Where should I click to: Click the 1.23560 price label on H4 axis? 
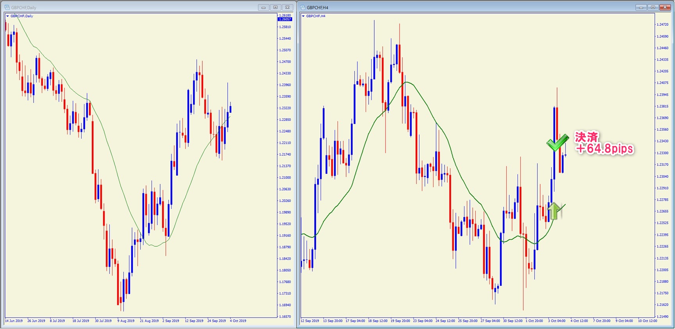click(662, 130)
